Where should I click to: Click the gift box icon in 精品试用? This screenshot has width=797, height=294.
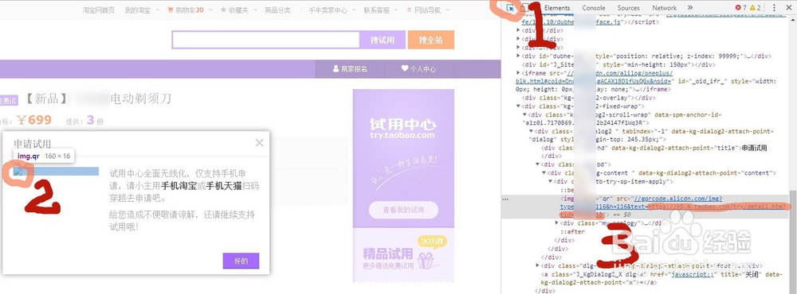point(426,260)
